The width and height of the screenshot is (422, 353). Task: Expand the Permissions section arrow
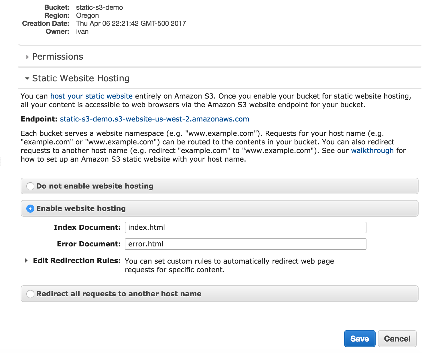click(27, 57)
